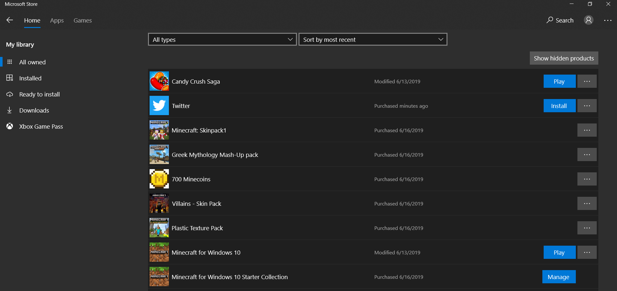
Task: Click the Greek Mythology Mash-Up pack thumbnail
Action: [159, 154]
